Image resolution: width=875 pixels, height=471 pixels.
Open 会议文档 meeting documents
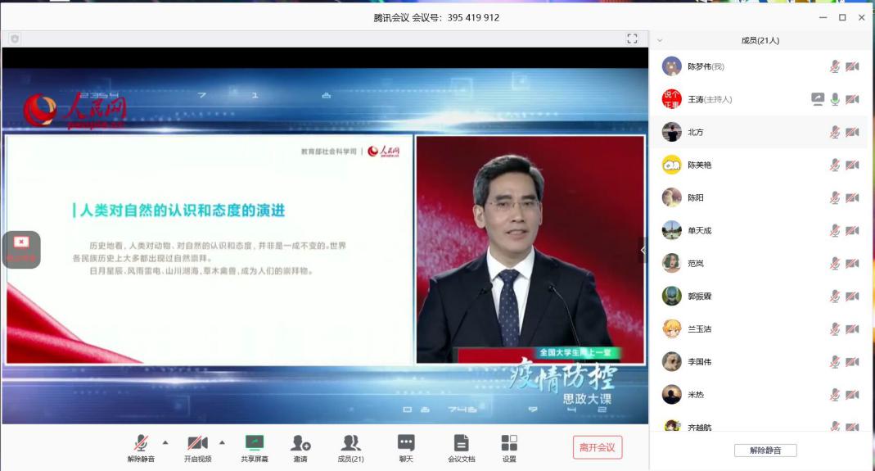(x=462, y=443)
